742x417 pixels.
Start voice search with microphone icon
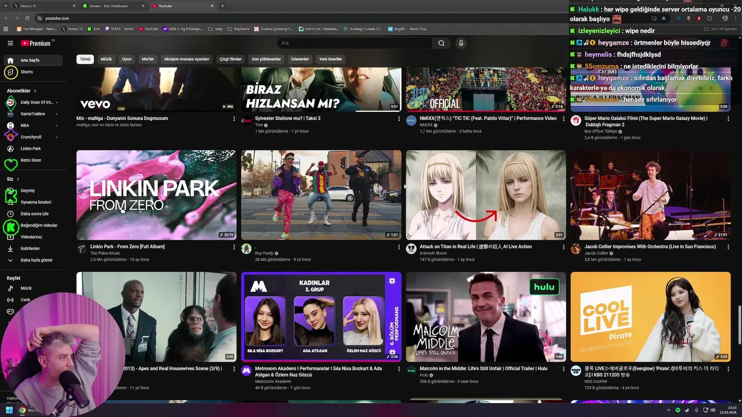(461, 43)
